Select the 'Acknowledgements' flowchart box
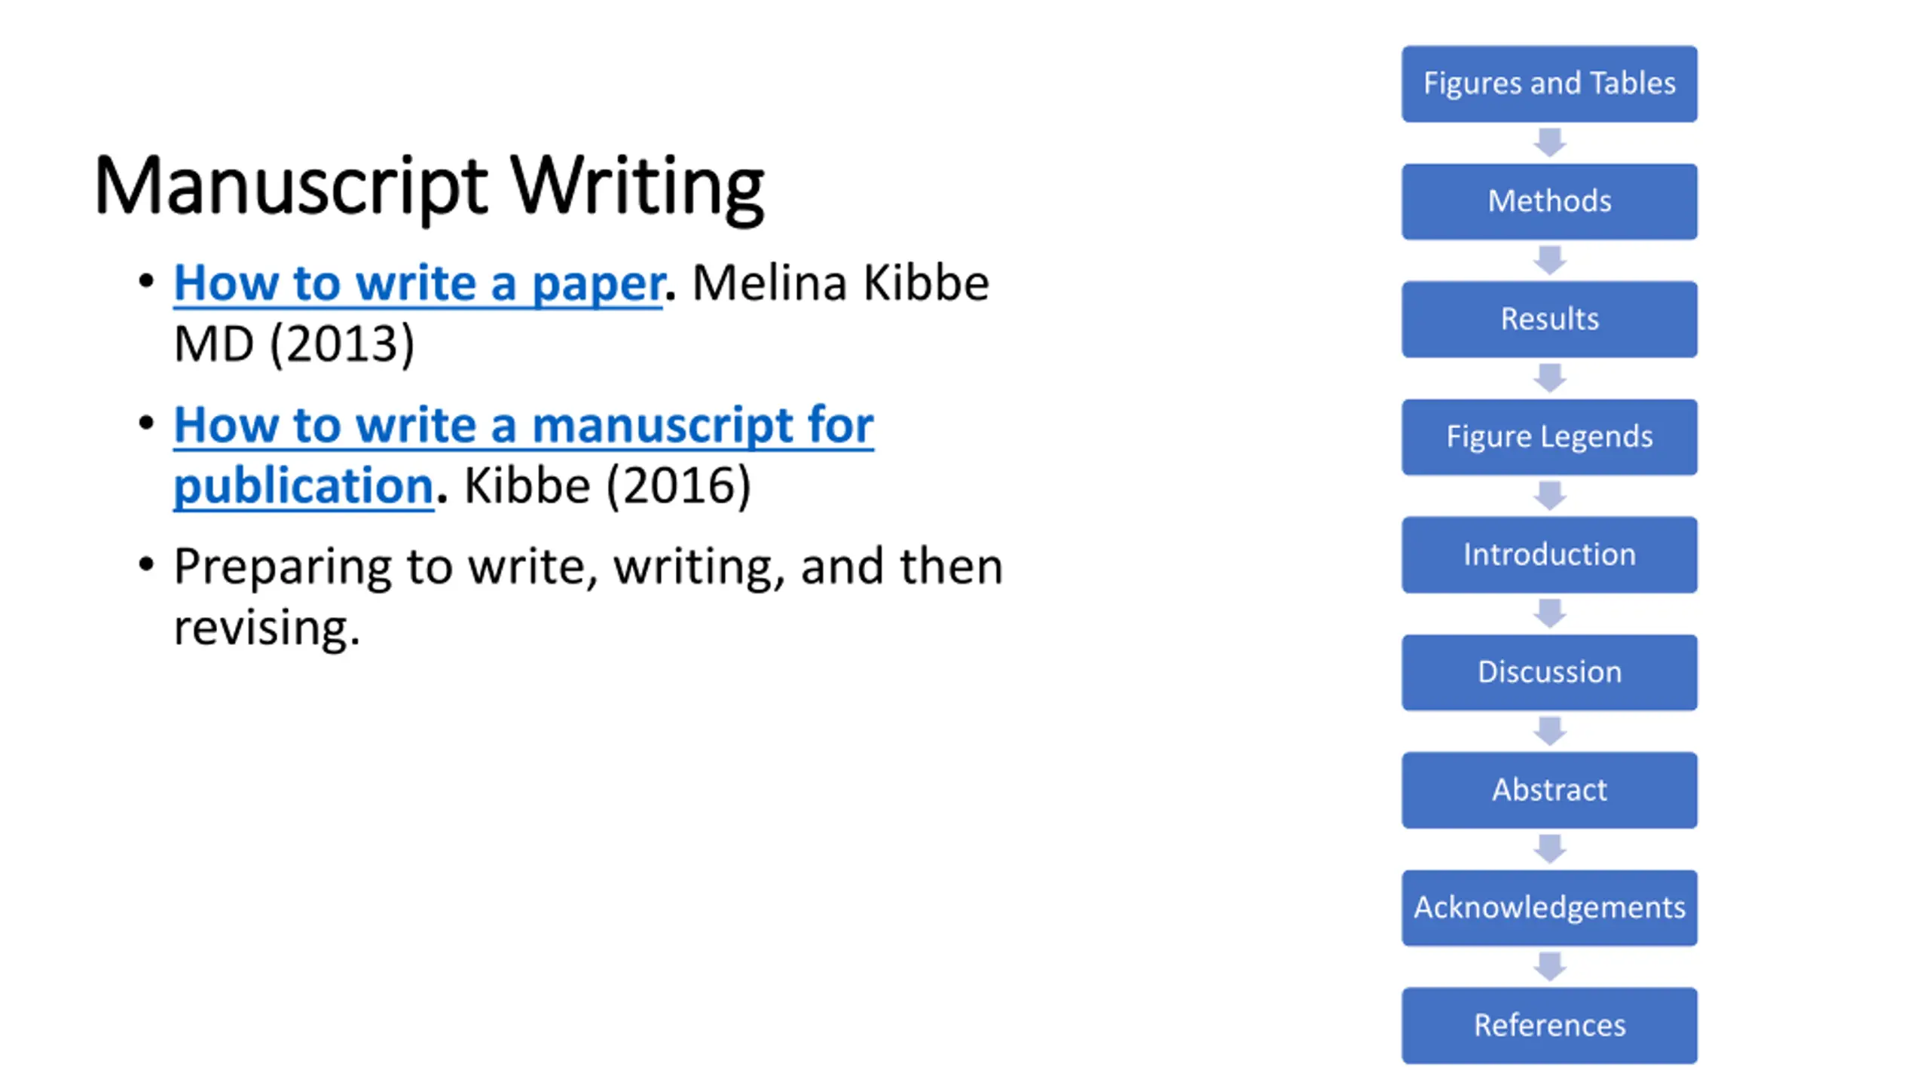Viewport: 1929px width, 1085px height. pyautogui.click(x=1549, y=908)
